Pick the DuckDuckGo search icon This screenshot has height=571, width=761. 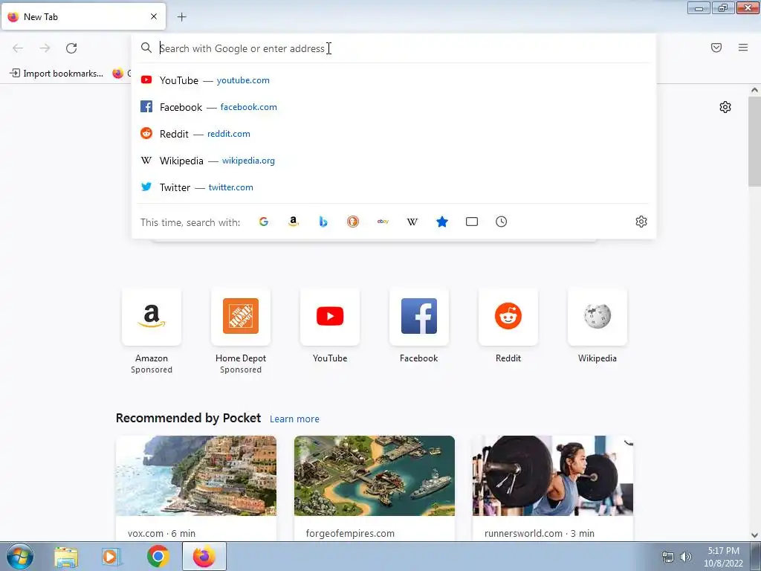[x=353, y=222]
